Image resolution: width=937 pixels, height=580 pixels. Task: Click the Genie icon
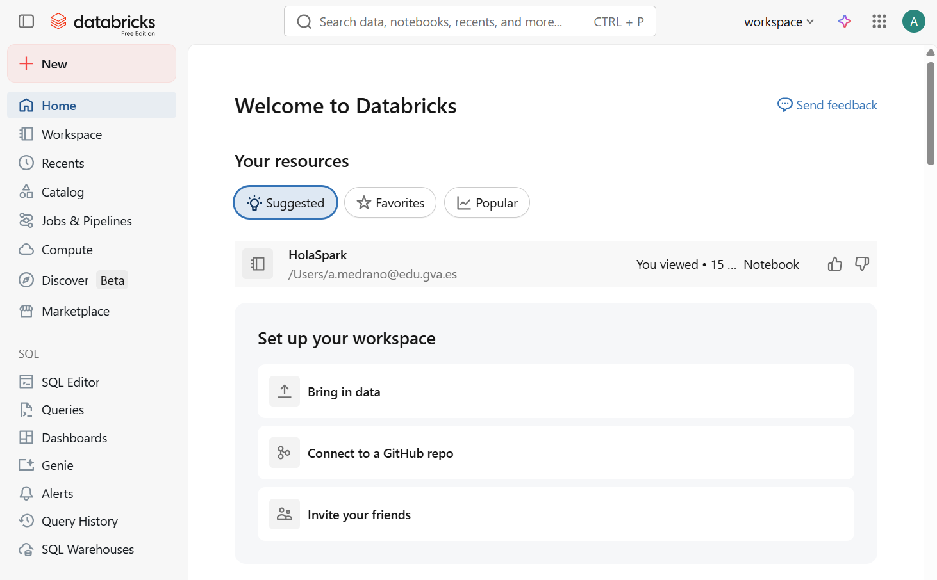[26, 465]
